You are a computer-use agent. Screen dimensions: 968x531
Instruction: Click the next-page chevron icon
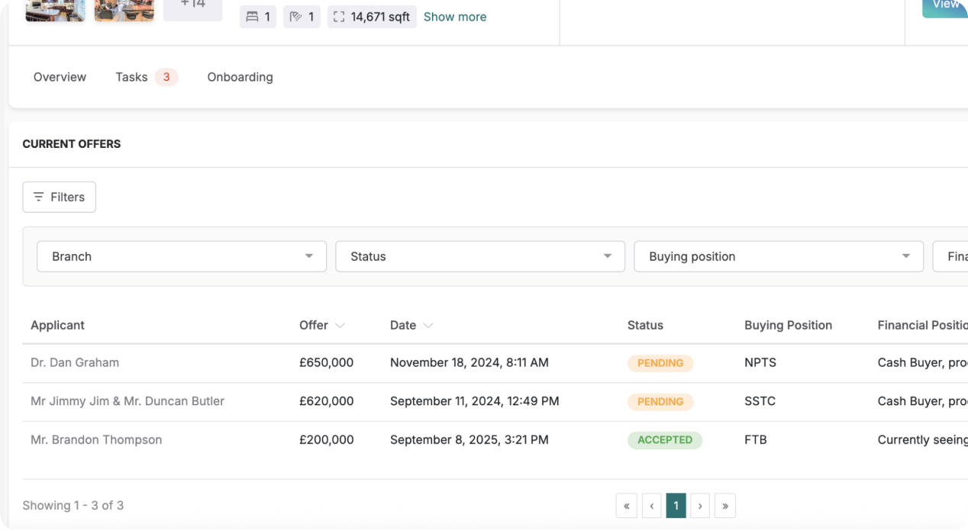(700, 505)
